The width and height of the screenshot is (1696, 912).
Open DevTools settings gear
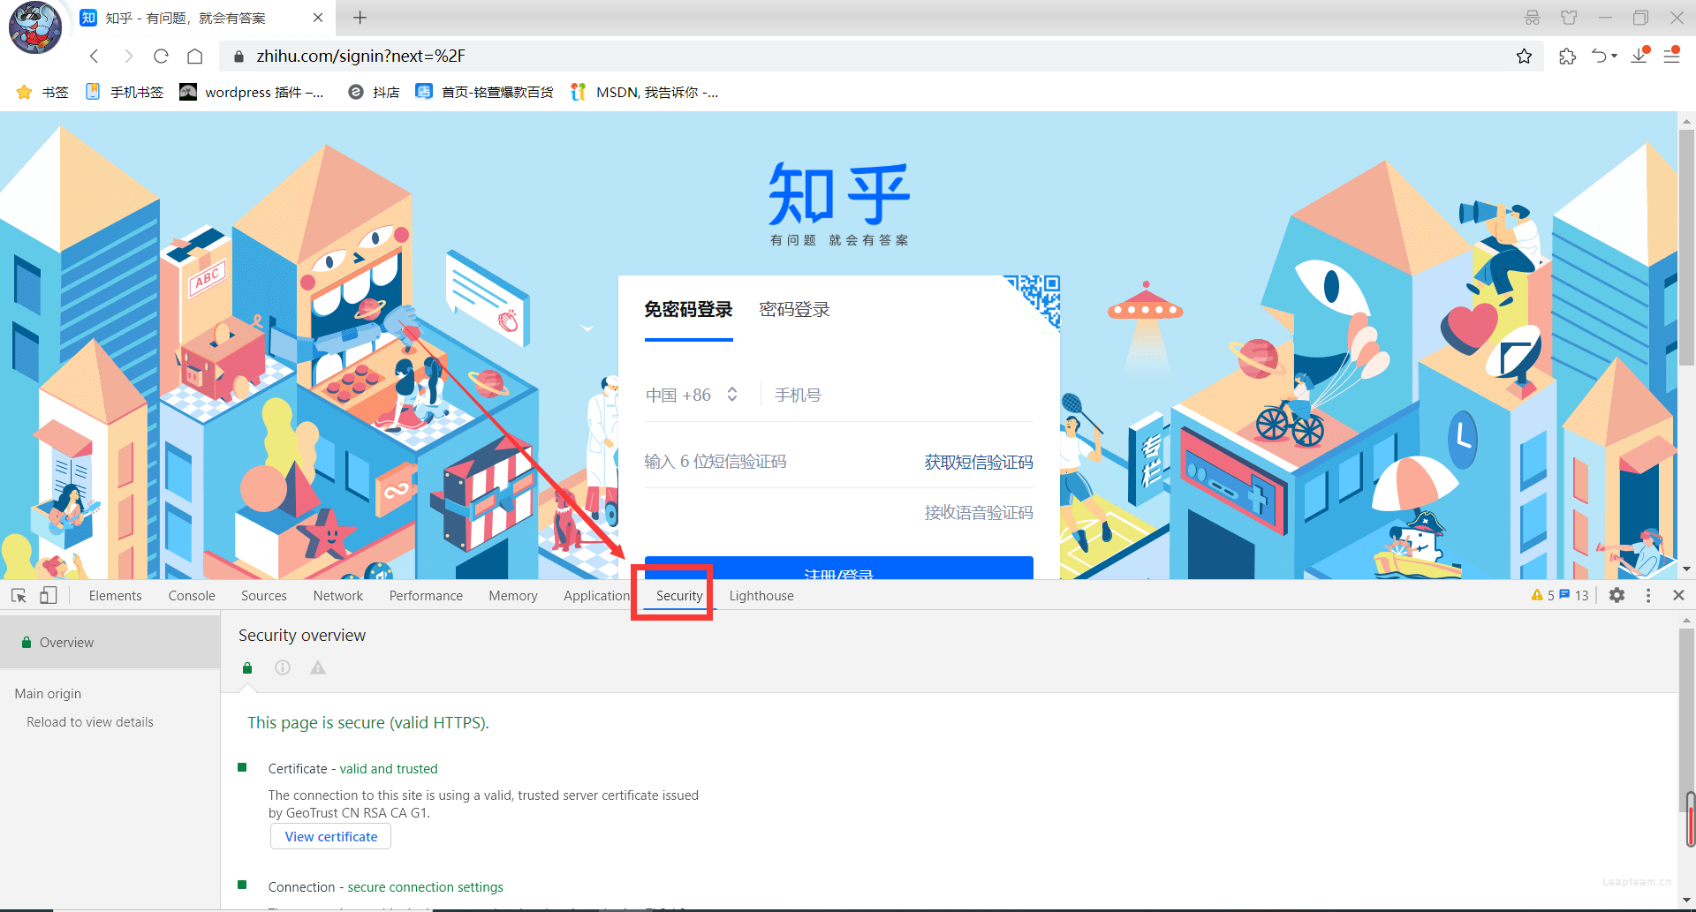tap(1617, 596)
